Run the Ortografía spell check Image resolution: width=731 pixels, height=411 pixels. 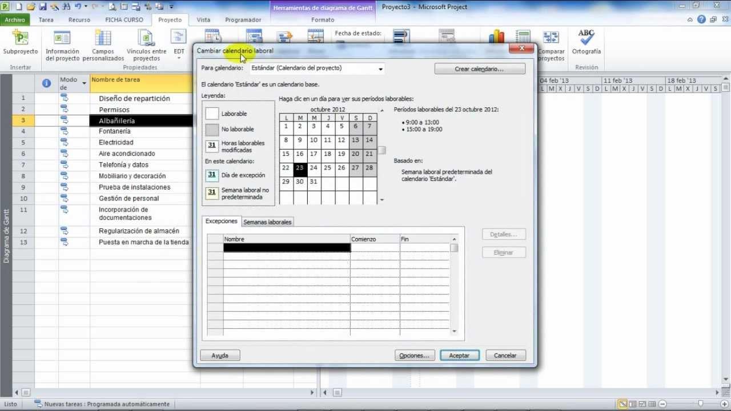click(x=586, y=43)
